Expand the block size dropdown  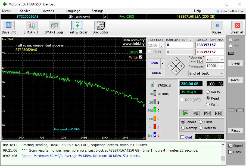(221, 59)
